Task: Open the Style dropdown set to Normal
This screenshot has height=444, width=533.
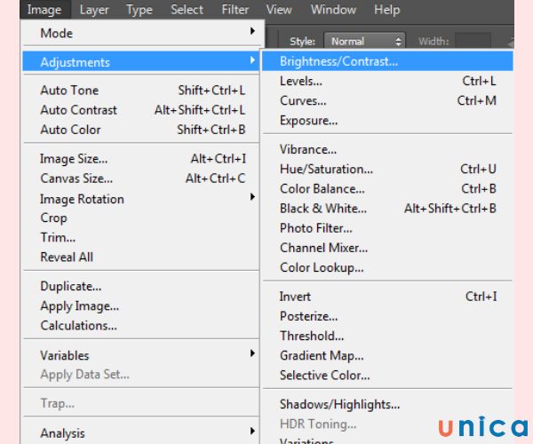Action: [365, 41]
